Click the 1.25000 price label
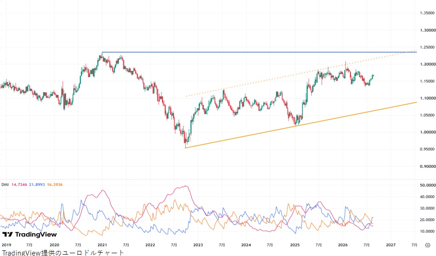 [x=427, y=47]
